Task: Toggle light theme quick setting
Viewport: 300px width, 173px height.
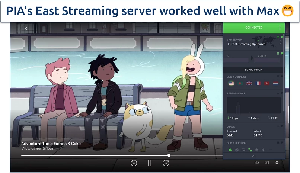Action: click(x=263, y=150)
